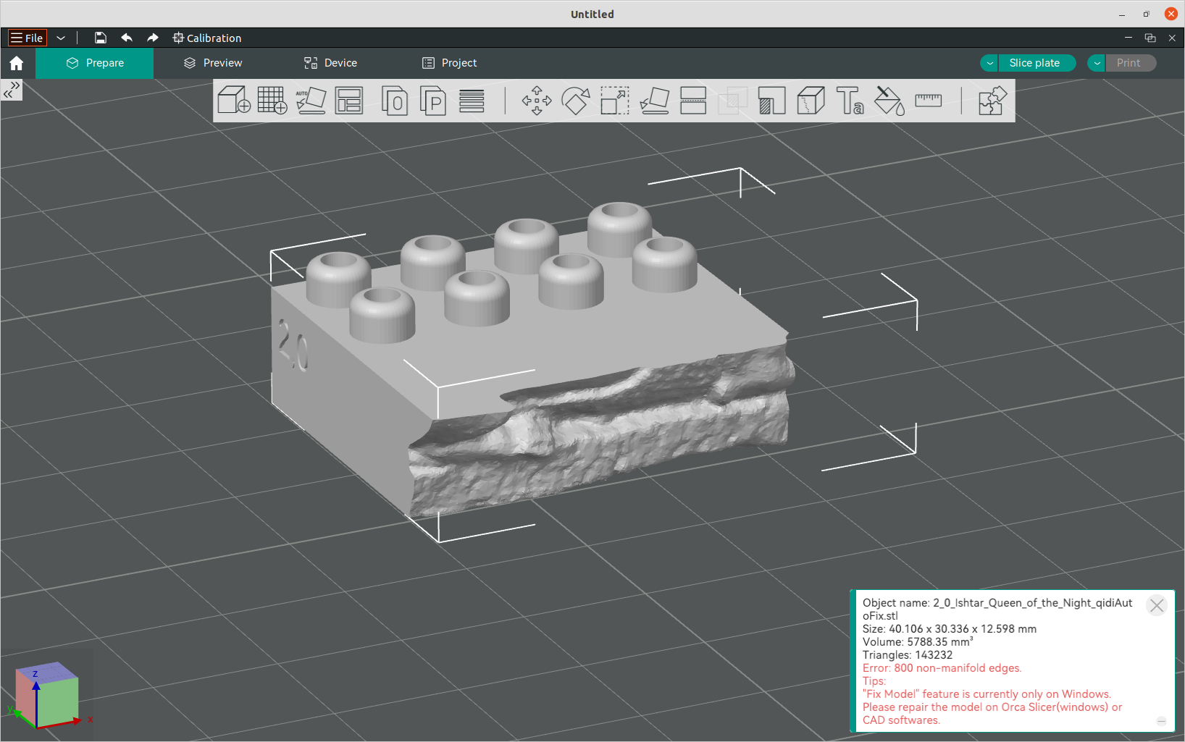The image size is (1185, 742).
Task: Split the model to parts
Action: pos(433,101)
